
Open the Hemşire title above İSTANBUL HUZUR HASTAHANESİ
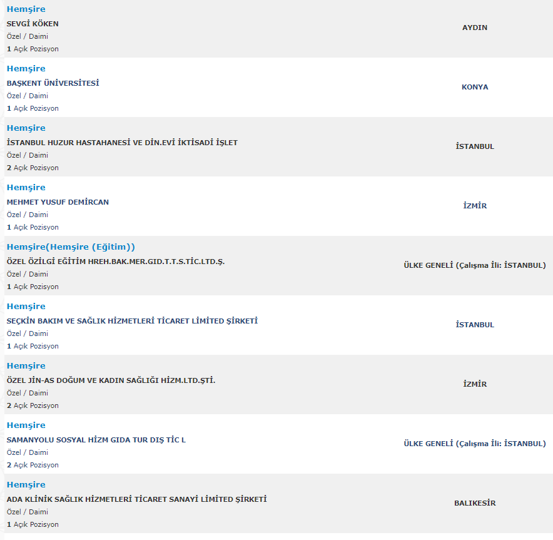[26, 128]
